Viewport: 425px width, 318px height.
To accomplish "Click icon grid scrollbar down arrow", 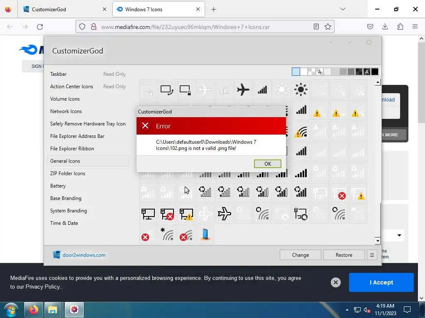I will tap(378, 241).
